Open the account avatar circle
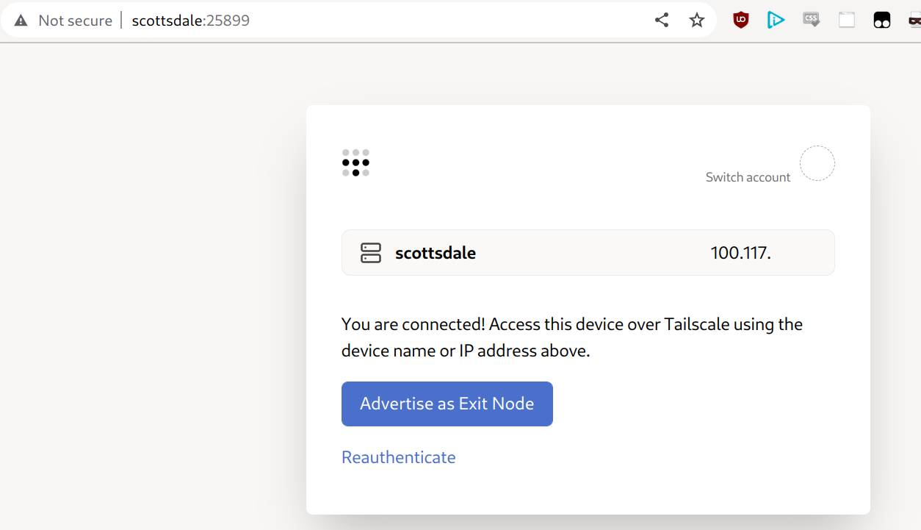 click(x=817, y=163)
